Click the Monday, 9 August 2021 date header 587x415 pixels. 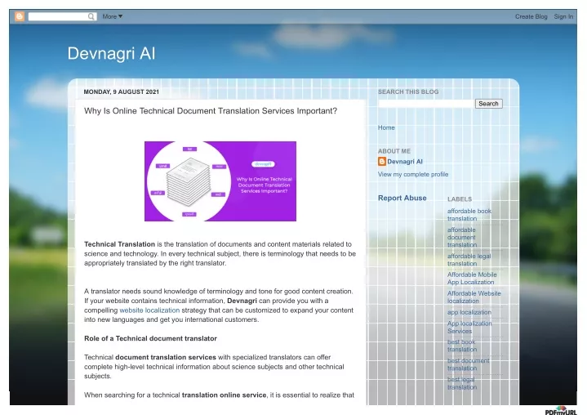click(122, 91)
